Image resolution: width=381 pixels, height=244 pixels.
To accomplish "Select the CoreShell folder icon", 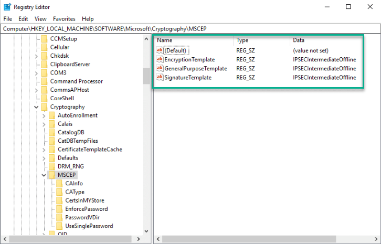I will pos(44,99).
